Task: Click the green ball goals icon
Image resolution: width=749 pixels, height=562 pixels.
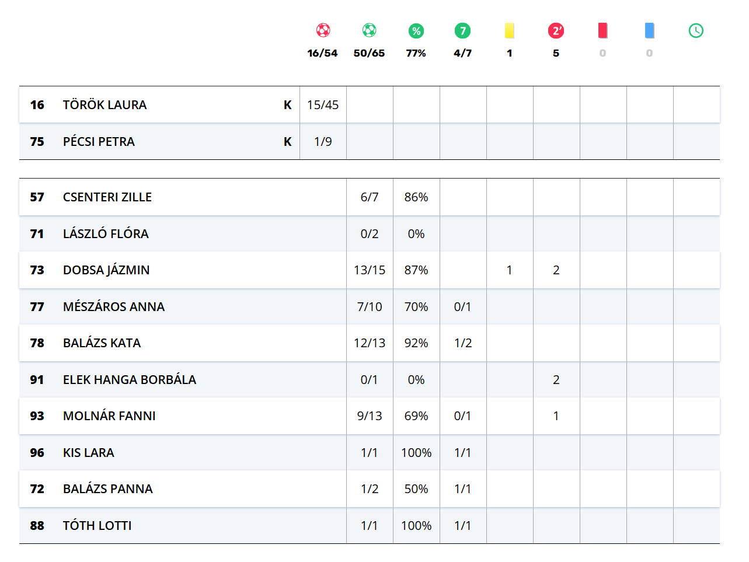Action: [369, 30]
